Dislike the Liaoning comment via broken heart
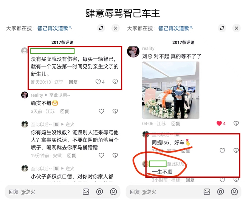The height and width of the screenshot is (202, 246). click(x=115, y=82)
